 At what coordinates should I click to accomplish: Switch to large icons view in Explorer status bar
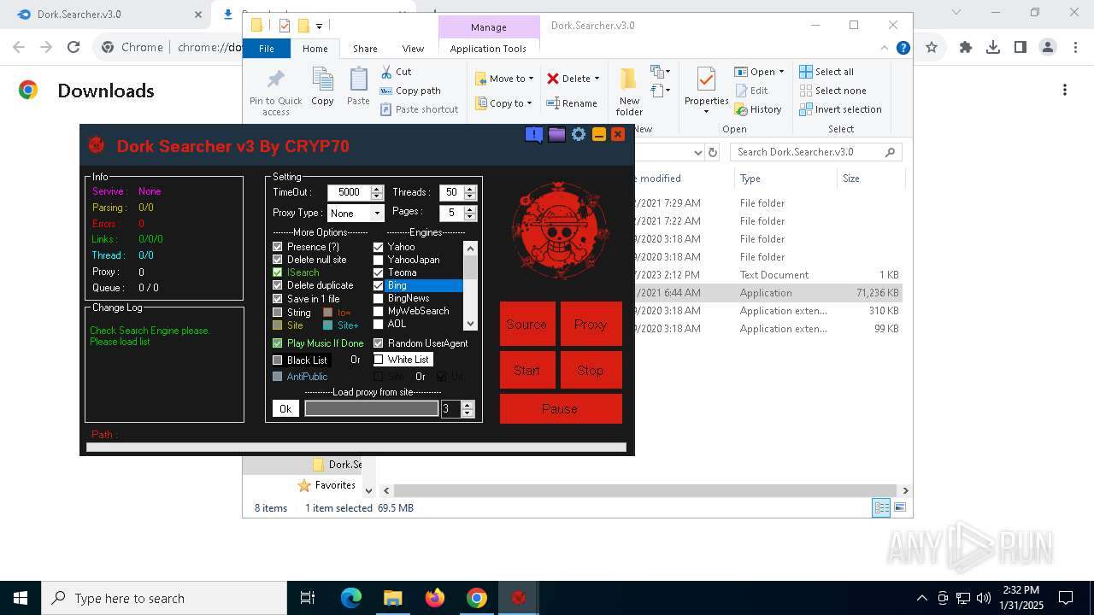(x=898, y=507)
